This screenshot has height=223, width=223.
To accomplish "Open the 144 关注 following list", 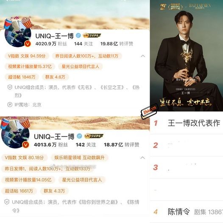I will [84, 44].
